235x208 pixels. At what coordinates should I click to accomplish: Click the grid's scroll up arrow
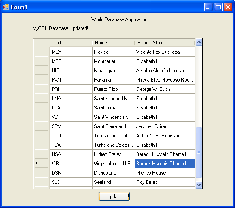coord(199,42)
